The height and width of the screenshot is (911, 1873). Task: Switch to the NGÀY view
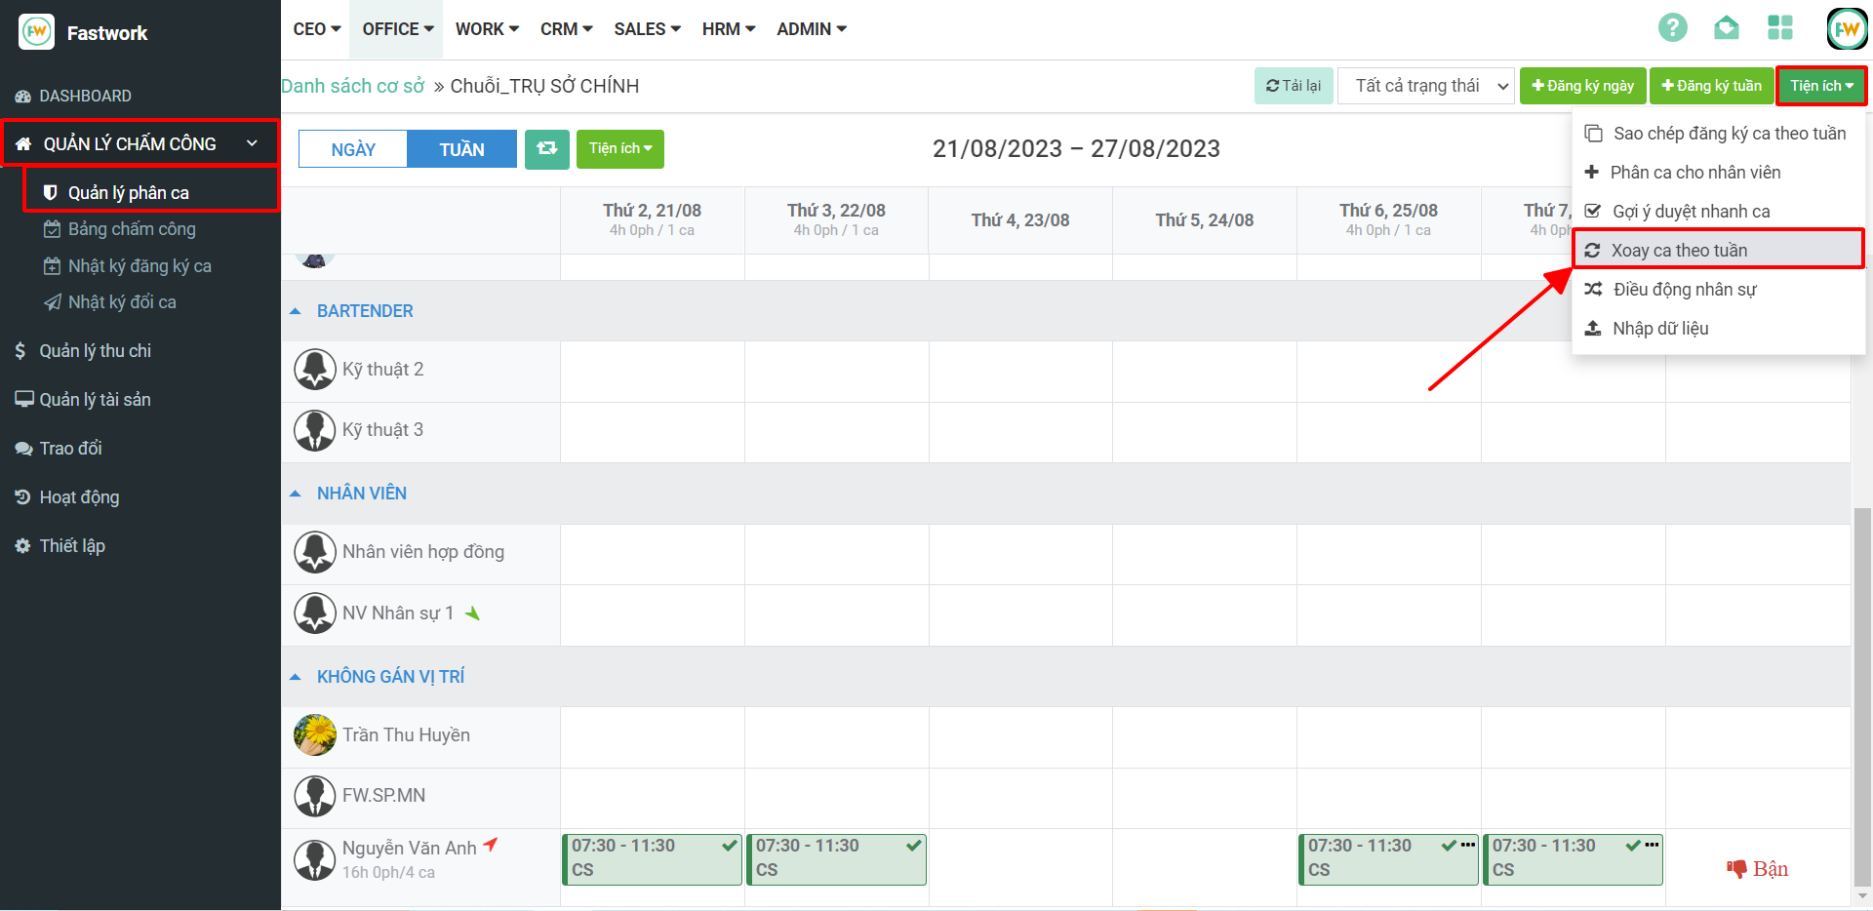click(353, 149)
